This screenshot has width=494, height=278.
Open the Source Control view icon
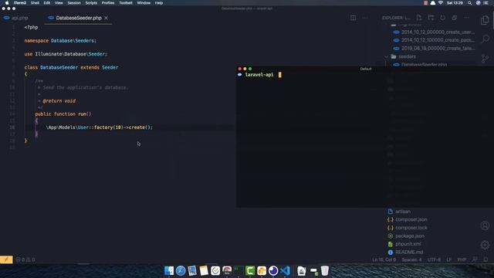point(486,58)
